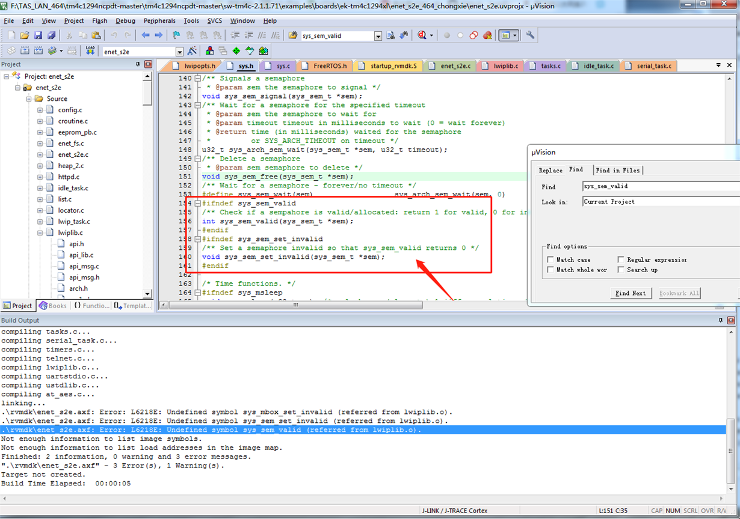Indent the selected text
Screen dimensions: 740x519
(234, 35)
